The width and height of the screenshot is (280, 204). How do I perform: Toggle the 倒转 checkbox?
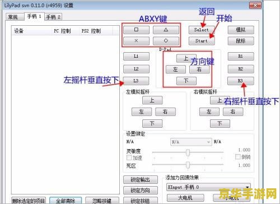[x=237, y=157]
